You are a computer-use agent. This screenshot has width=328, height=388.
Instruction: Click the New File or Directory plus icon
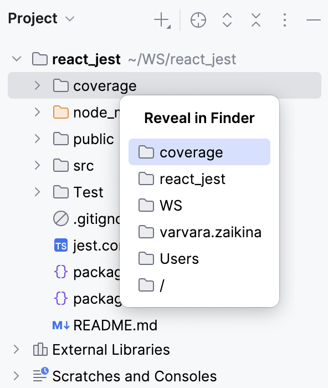pos(162,21)
